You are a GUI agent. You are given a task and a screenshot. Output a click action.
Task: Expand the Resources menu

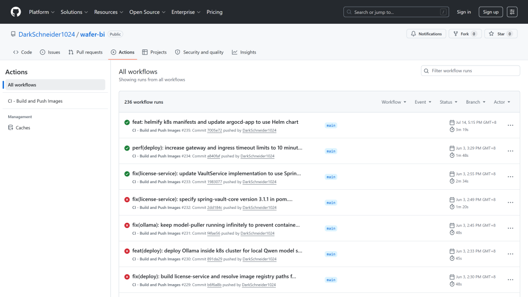[108, 12]
